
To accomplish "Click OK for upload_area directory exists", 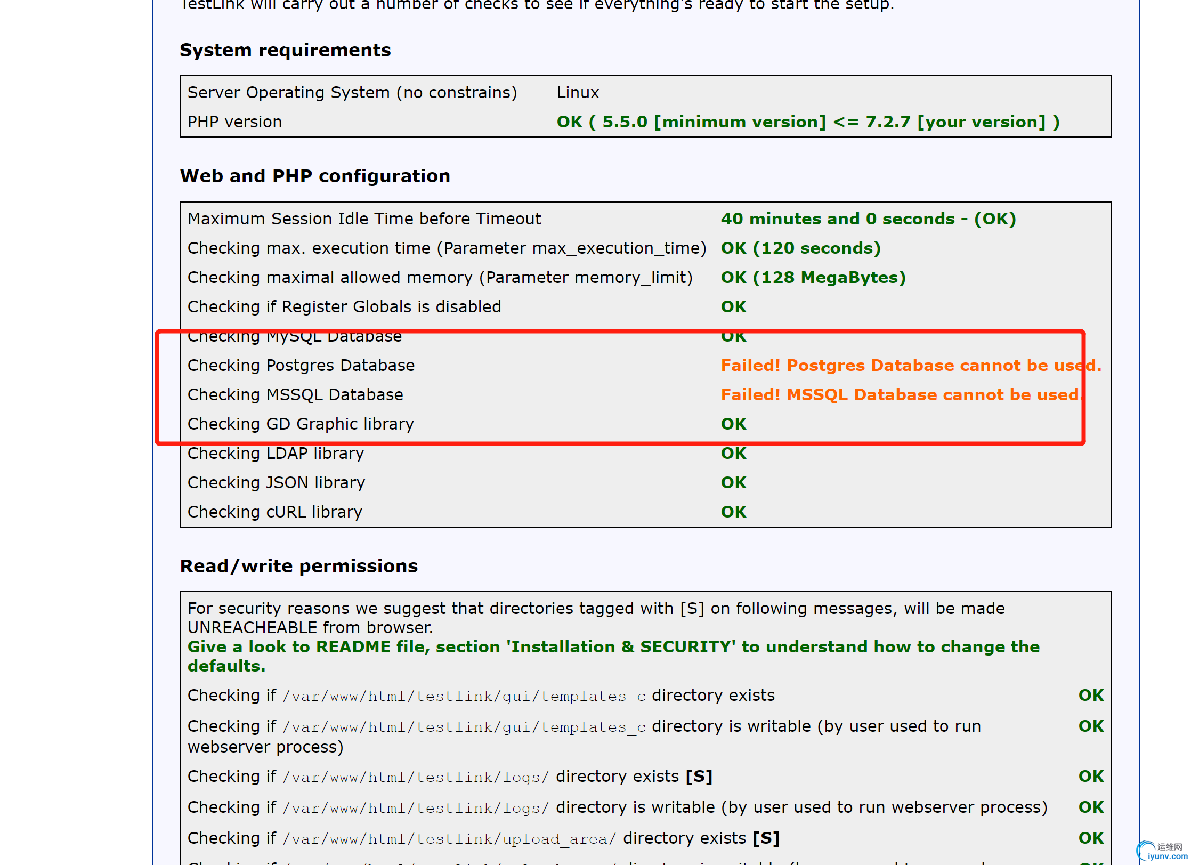I will coord(1091,838).
